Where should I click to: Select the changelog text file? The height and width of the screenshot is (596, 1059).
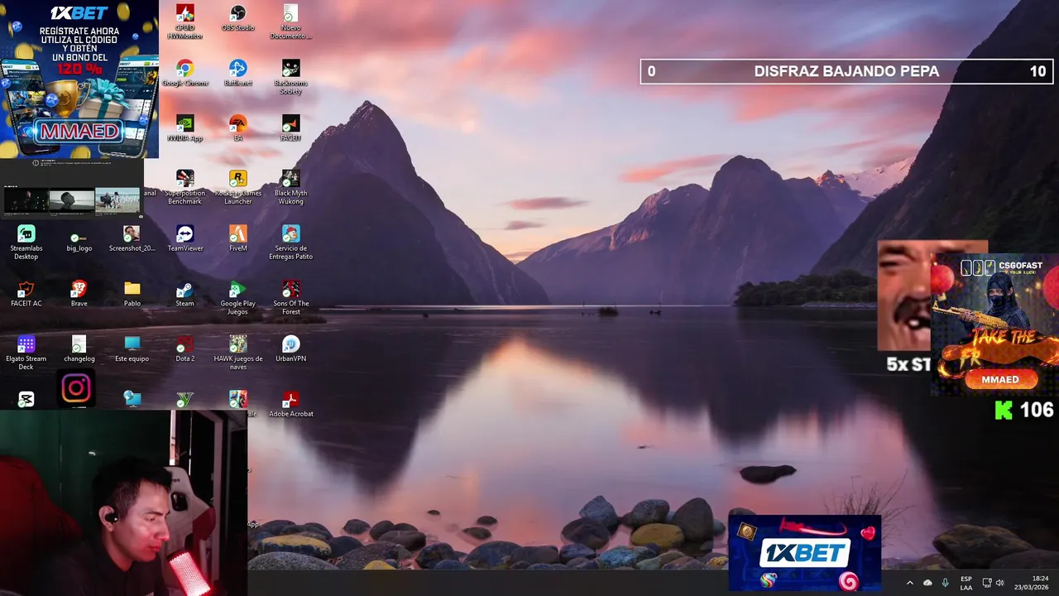(x=79, y=348)
